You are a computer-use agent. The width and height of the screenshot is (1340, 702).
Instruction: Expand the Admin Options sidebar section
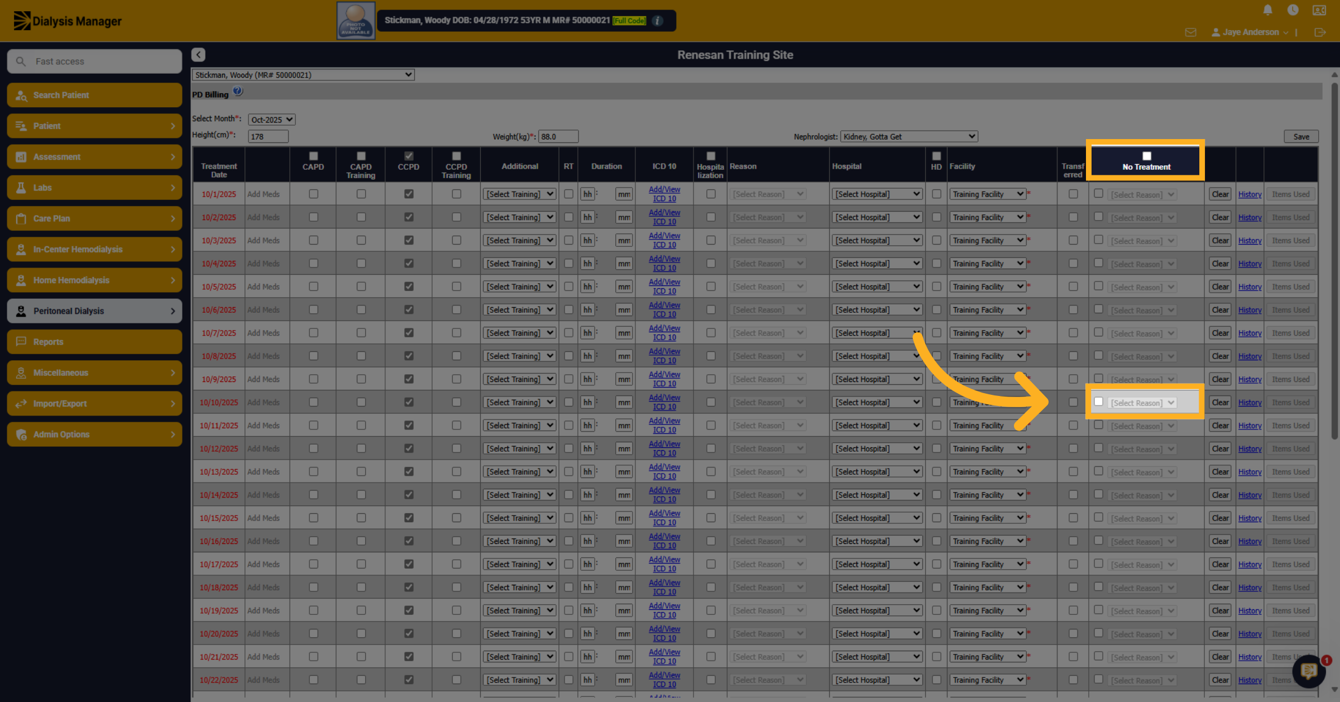(x=94, y=434)
